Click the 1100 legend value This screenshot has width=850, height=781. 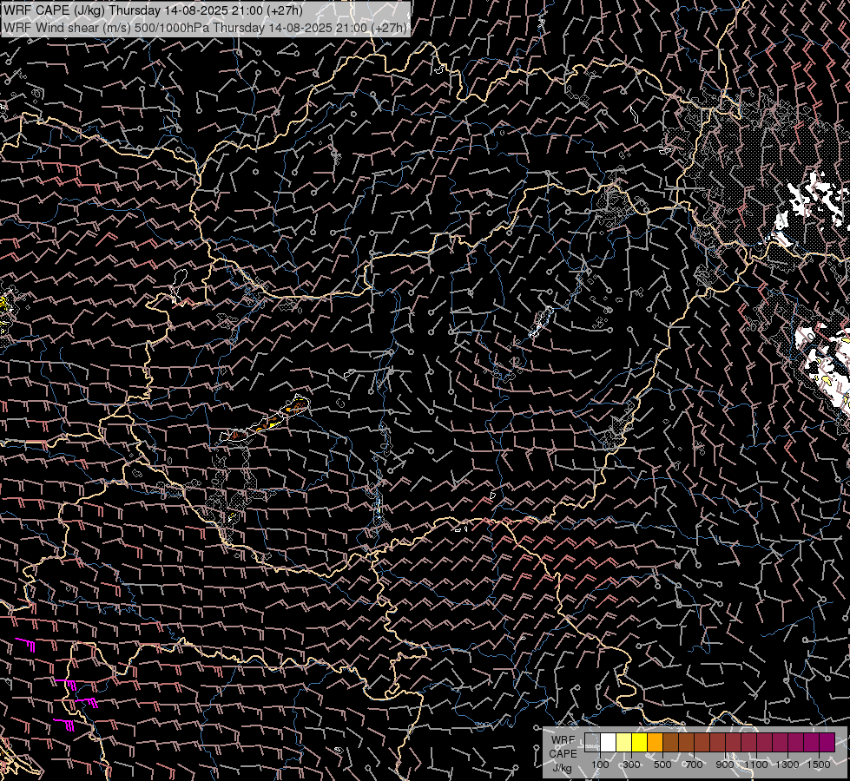tap(755, 765)
